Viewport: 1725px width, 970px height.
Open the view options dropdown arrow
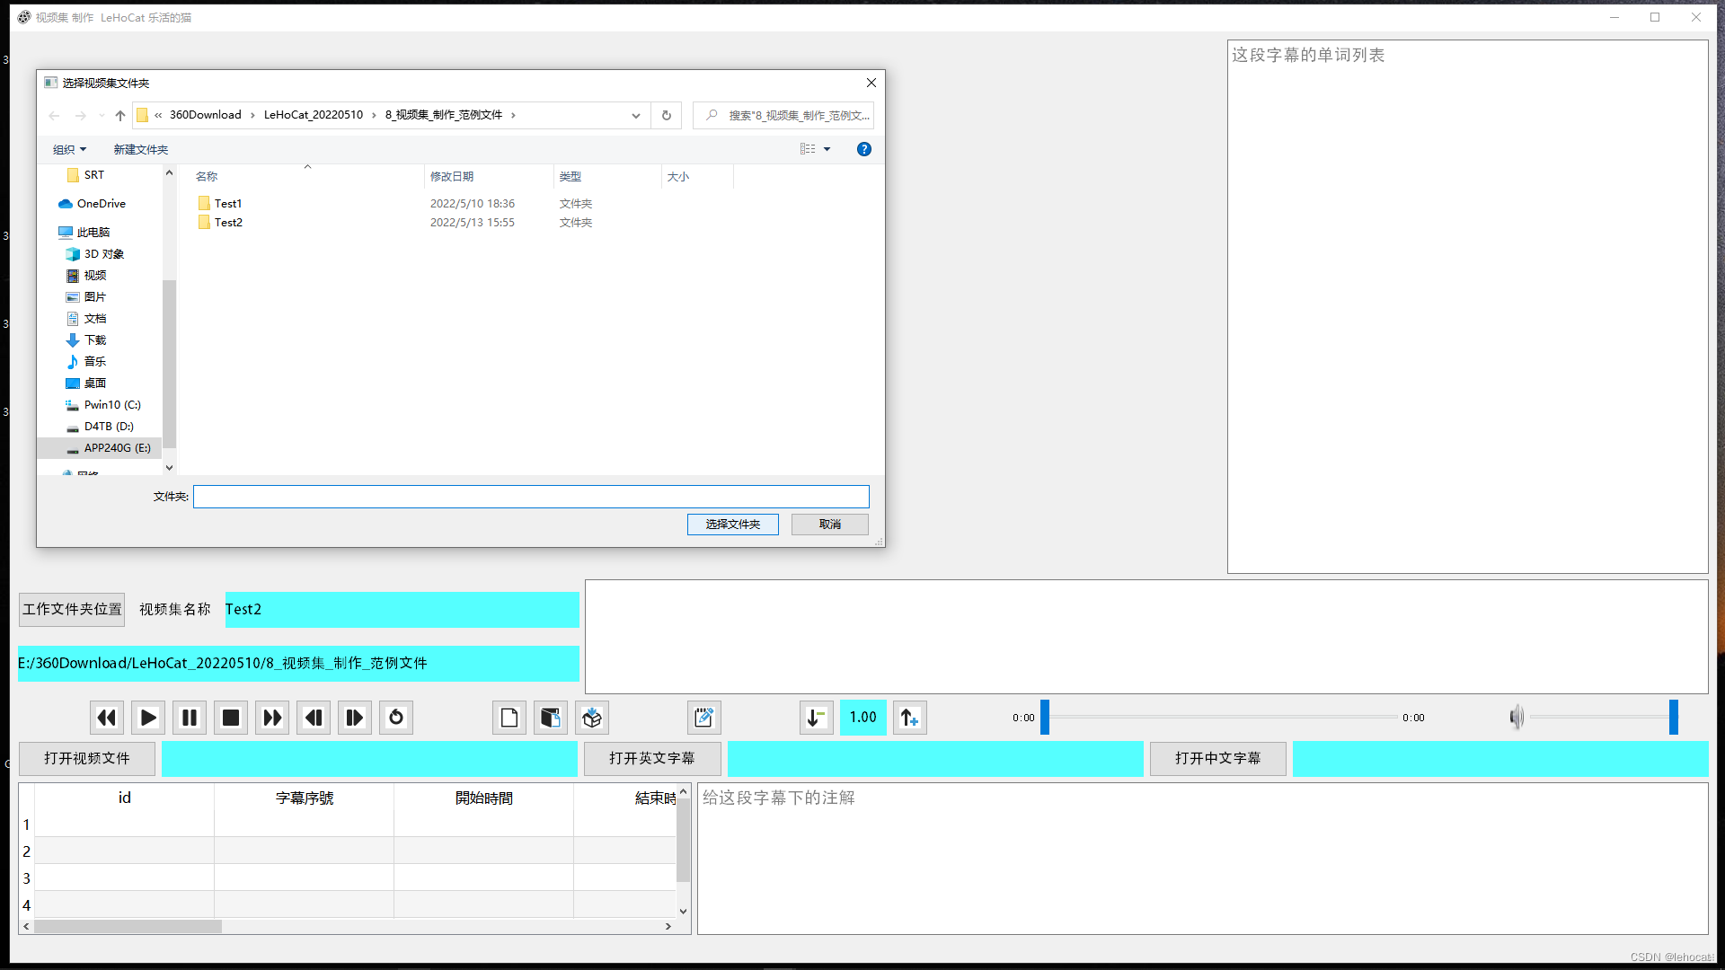pyautogui.click(x=827, y=149)
